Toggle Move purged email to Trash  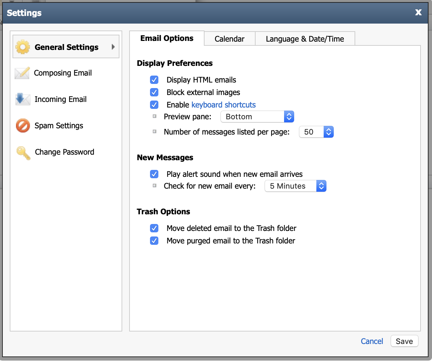(x=154, y=241)
